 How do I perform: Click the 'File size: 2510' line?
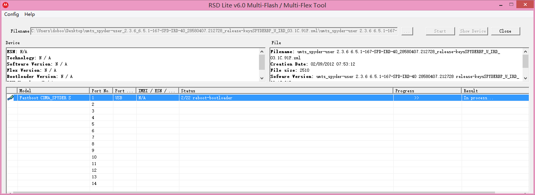pos(289,70)
